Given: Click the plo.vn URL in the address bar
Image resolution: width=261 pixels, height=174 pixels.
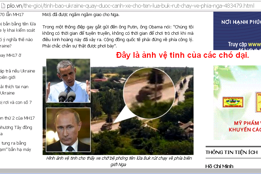Looking at the screenshot, I should click(130, 6).
